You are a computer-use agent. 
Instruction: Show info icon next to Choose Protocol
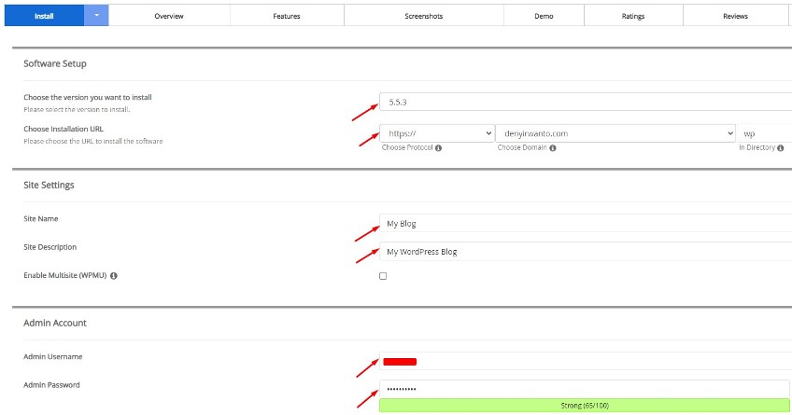(x=438, y=147)
